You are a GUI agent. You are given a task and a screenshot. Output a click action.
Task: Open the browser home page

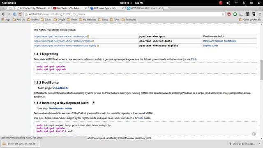pos(20,14)
